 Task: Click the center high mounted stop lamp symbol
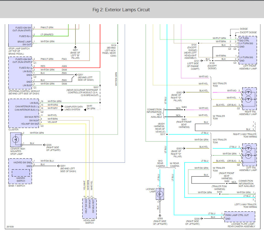tap(16, 139)
